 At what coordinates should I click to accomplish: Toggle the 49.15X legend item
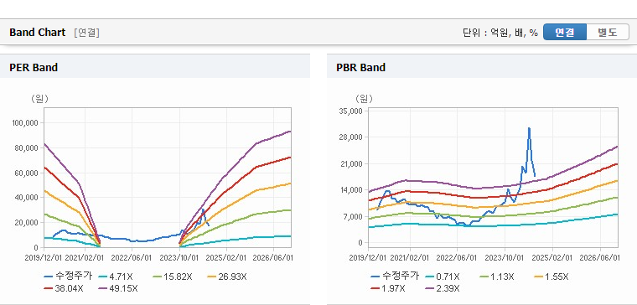(118, 288)
